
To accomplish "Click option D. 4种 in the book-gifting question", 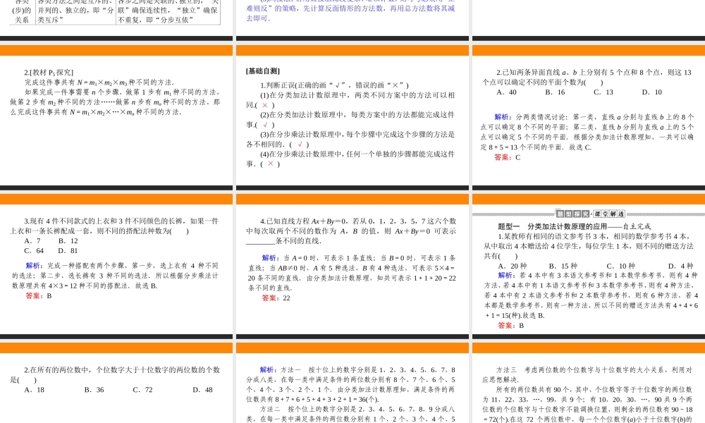I will tap(681, 266).
